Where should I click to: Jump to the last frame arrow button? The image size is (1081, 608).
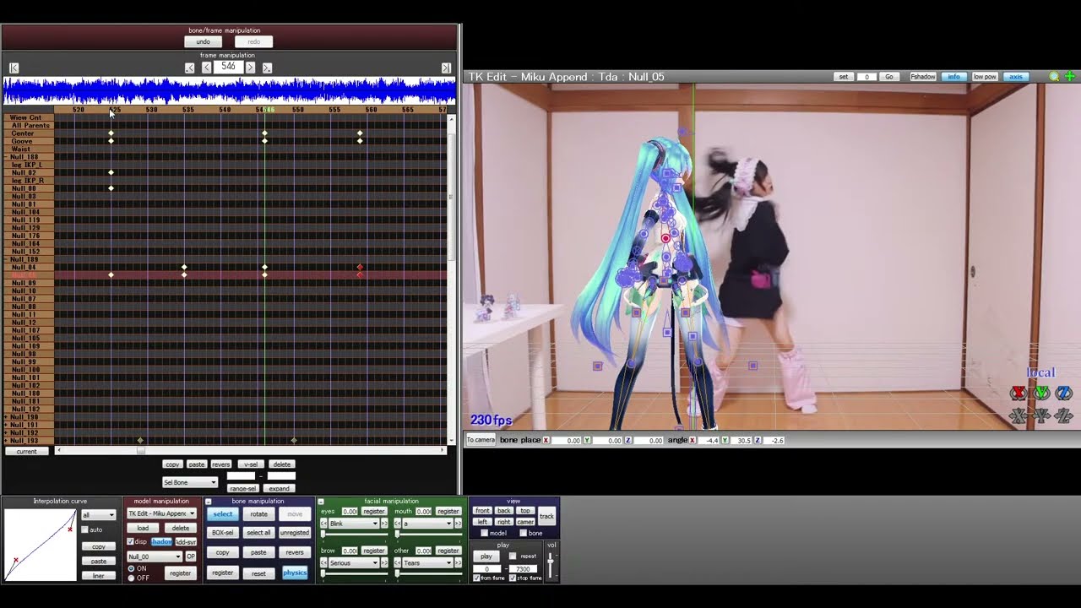446,68
